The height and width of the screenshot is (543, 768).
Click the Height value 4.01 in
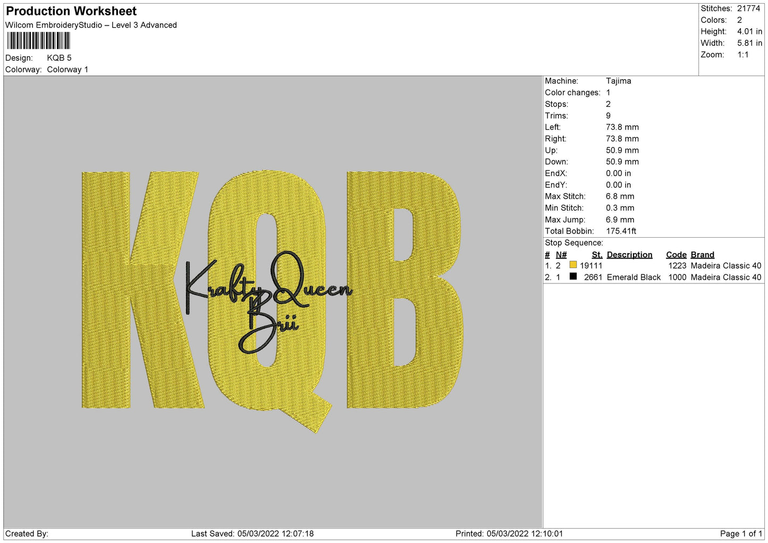point(749,32)
